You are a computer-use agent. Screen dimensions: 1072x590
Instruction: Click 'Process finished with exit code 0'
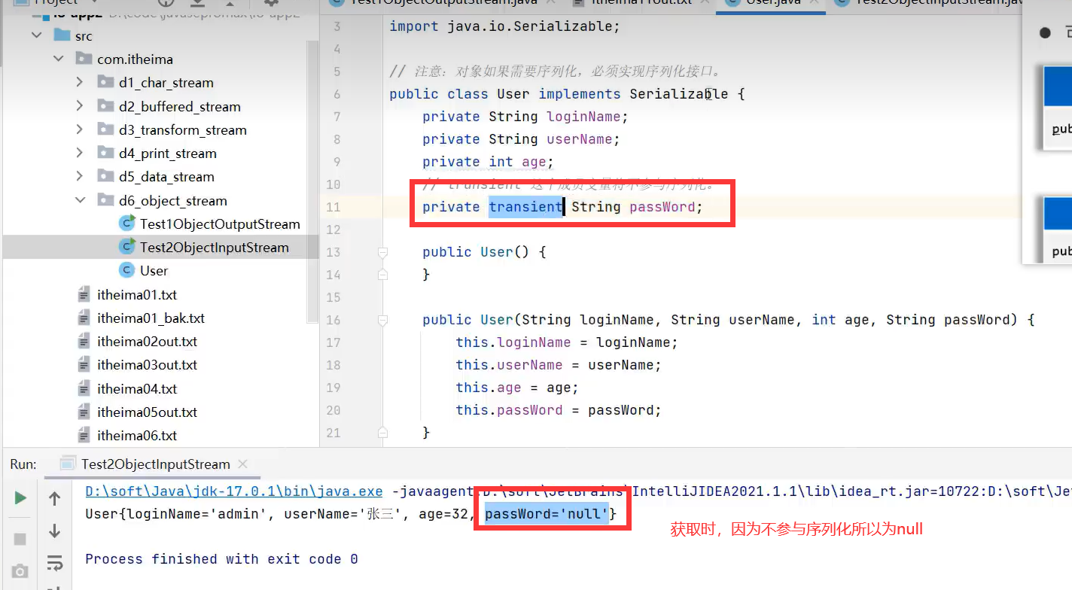coord(221,559)
